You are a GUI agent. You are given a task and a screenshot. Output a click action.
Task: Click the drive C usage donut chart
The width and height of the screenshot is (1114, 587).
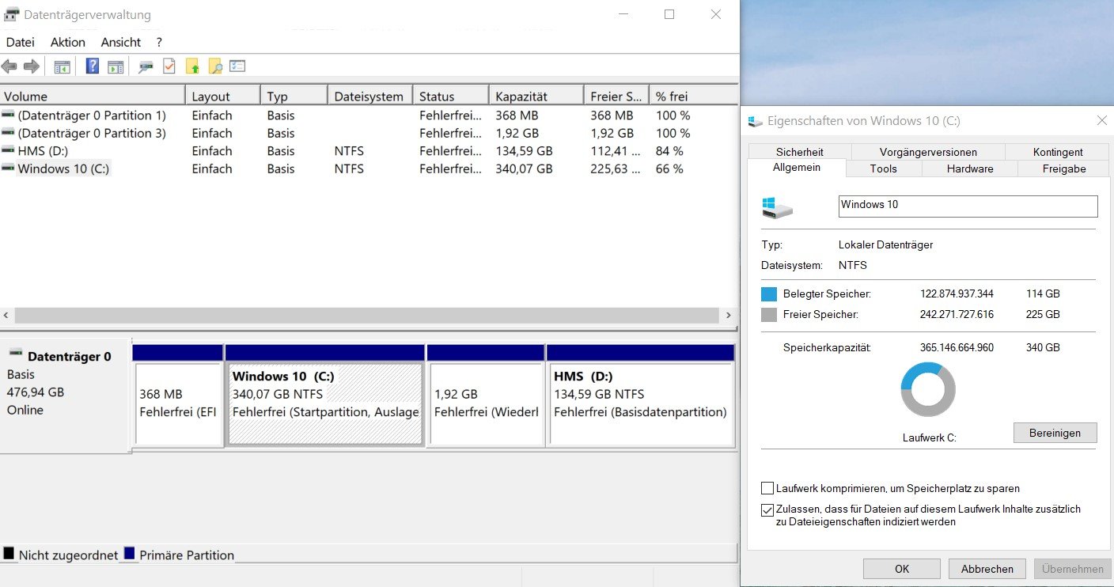tap(928, 389)
